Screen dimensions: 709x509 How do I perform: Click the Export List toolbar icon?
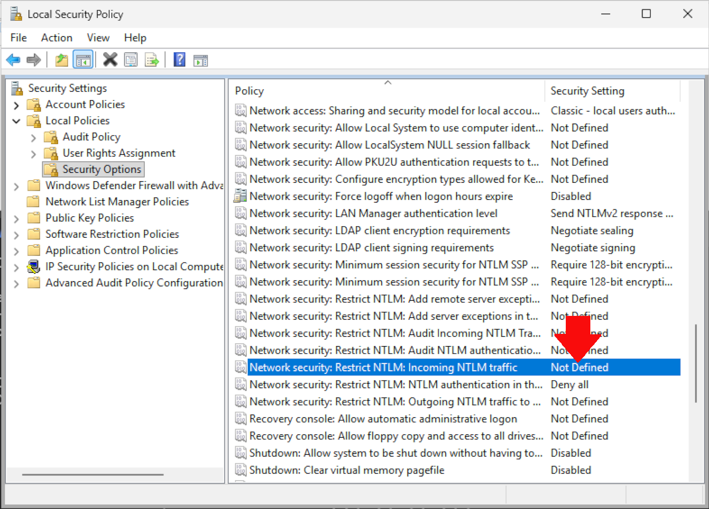[152, 60]
